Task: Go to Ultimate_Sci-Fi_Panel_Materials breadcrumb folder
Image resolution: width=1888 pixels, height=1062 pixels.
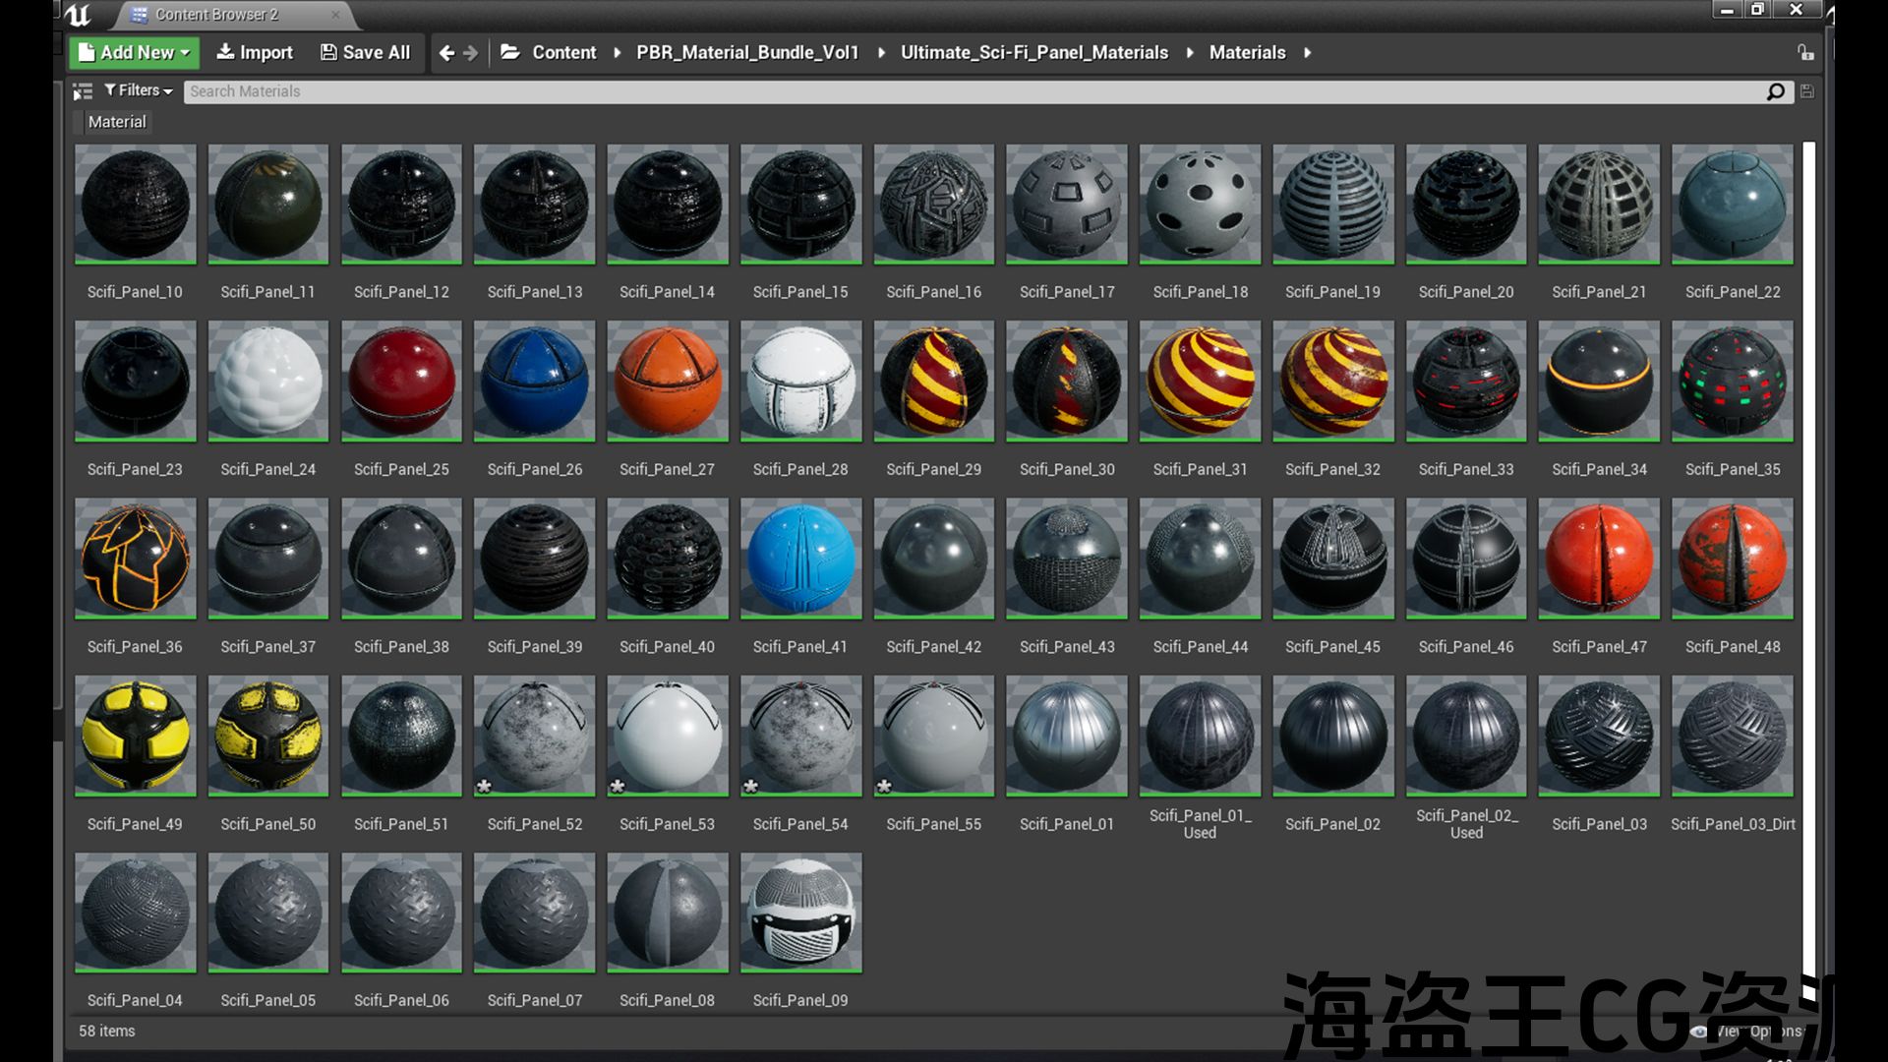Action: tap(1033, 53)
